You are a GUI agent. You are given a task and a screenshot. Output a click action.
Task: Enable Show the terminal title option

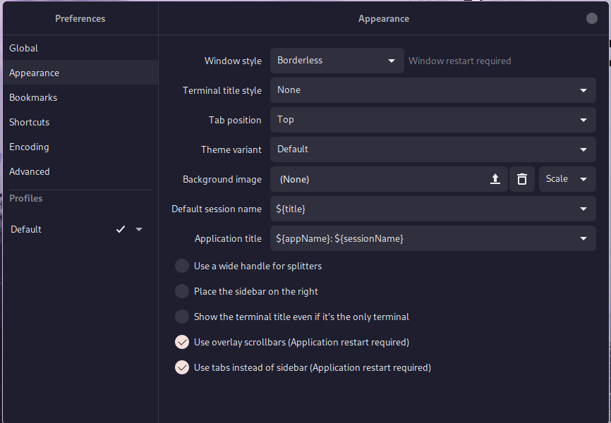click(181, 317)
